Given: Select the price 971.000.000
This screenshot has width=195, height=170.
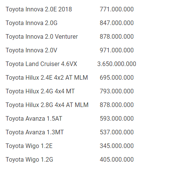Looking at the screenshot, I should coord(117,50).
